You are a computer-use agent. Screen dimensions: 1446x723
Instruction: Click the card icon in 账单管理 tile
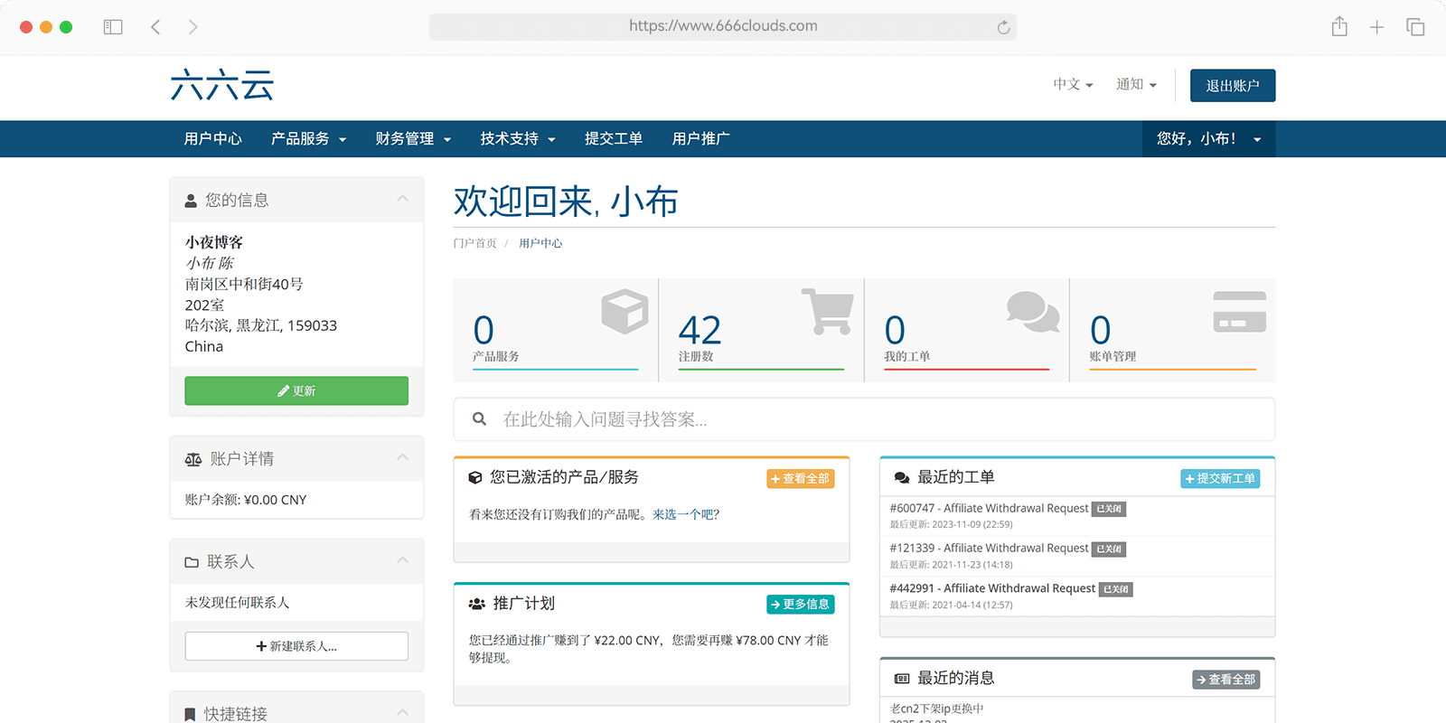pos(1239,312)
